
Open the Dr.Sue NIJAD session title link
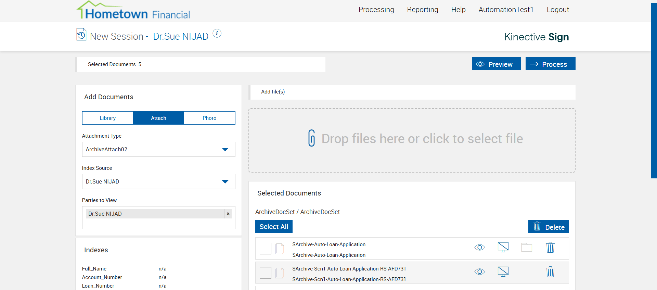click(181, 36)
